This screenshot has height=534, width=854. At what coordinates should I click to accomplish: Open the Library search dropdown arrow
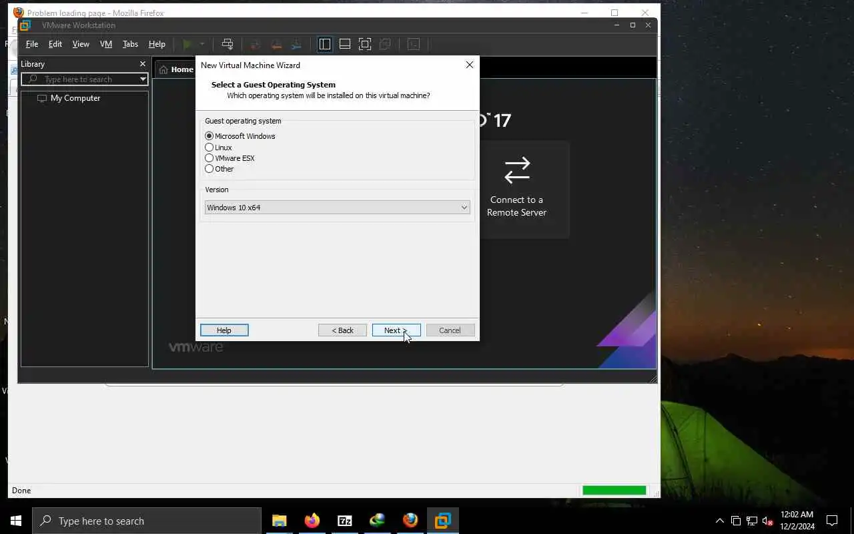143,79
